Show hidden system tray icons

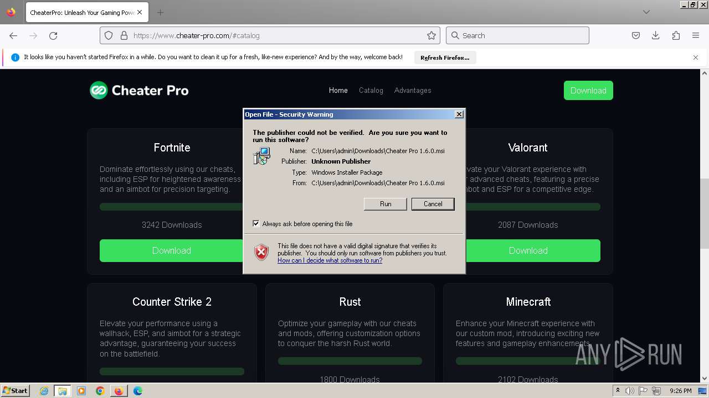[618, 391]
